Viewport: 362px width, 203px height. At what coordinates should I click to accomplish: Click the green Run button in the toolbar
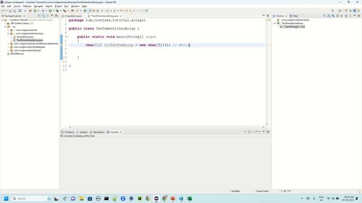(x=50, y=11)
